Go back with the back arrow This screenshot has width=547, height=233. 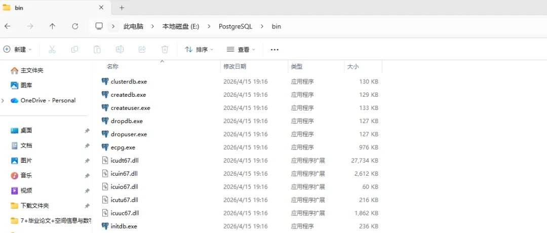click(7, 26)
